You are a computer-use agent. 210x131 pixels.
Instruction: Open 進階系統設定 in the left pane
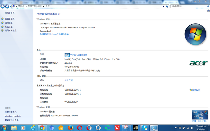tap(11, 30)
